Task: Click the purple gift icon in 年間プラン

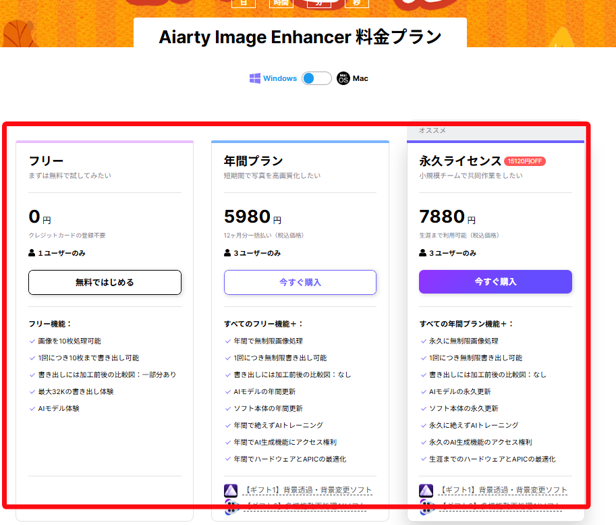Action: 231,491
